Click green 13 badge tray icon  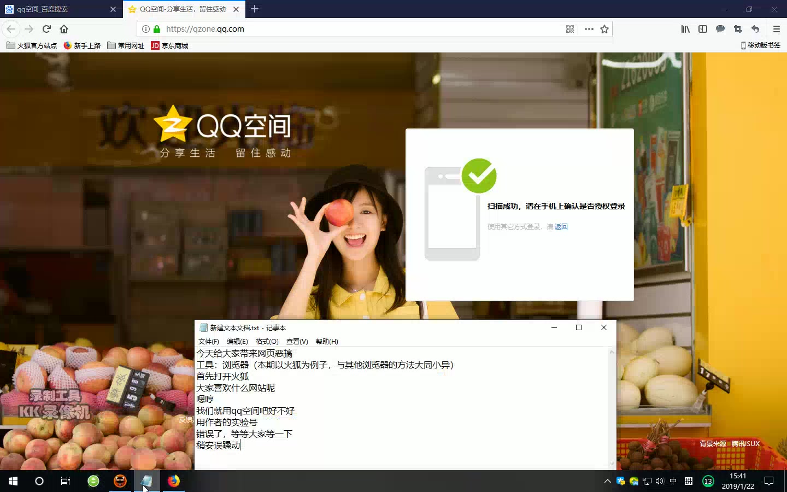(708, 481)
